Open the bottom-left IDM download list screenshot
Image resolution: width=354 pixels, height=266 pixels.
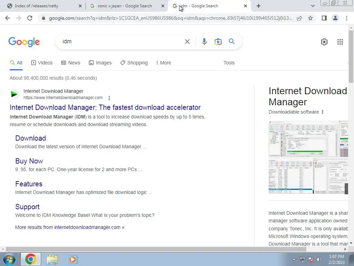click(290, 176)
